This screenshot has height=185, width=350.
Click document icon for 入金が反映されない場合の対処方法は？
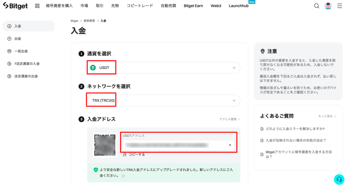point(262,140)
